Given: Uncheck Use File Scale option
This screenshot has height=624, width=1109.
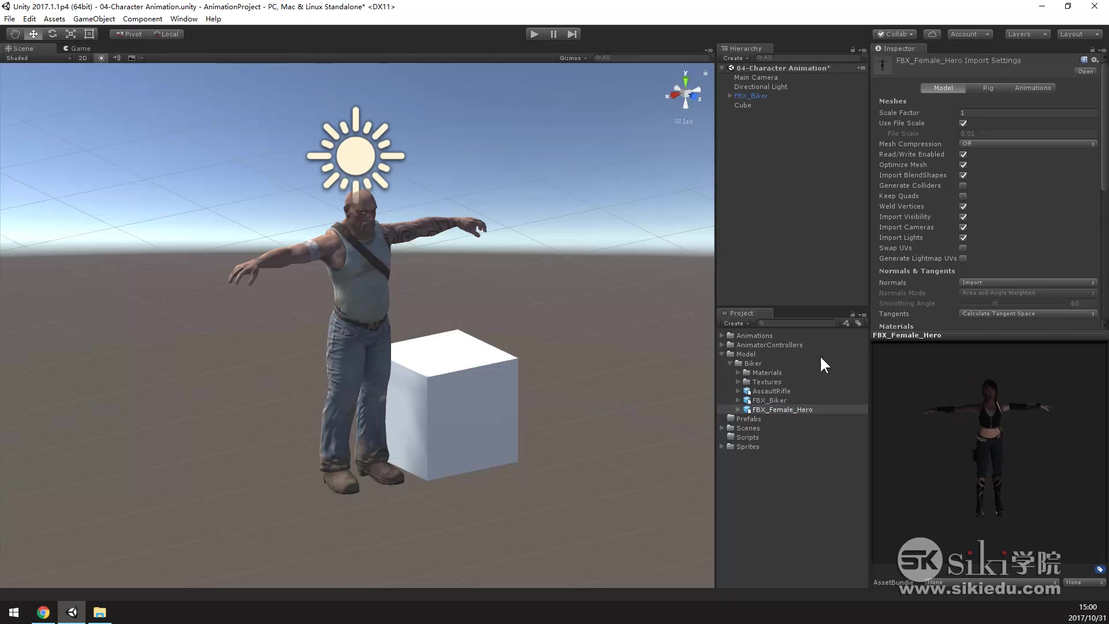Looking at the screenshot, I should click(963, 123).
